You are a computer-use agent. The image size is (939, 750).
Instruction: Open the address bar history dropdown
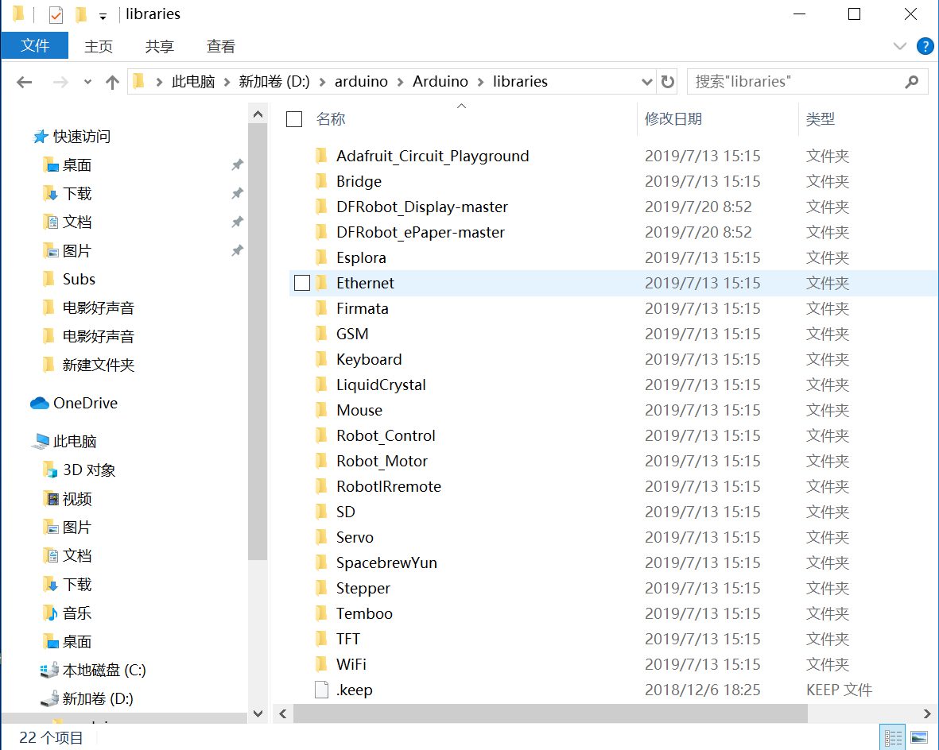[x=646, y=82]
